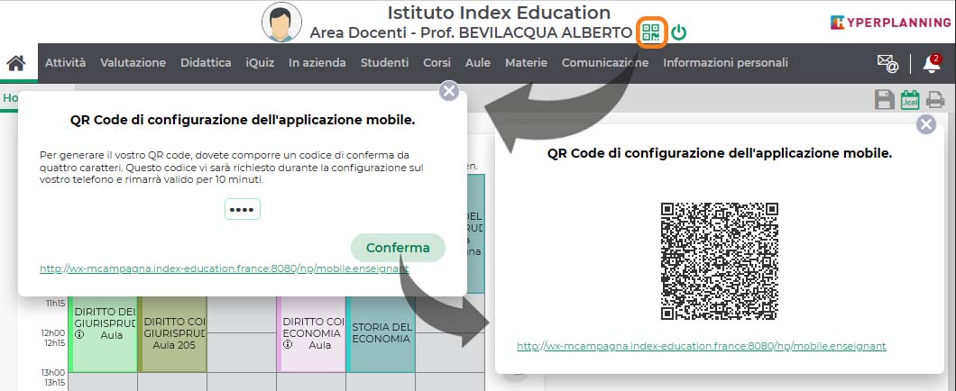Open the teacher profile avatar
The width and height of the screenshot is (956, 391).
point(281,22)
